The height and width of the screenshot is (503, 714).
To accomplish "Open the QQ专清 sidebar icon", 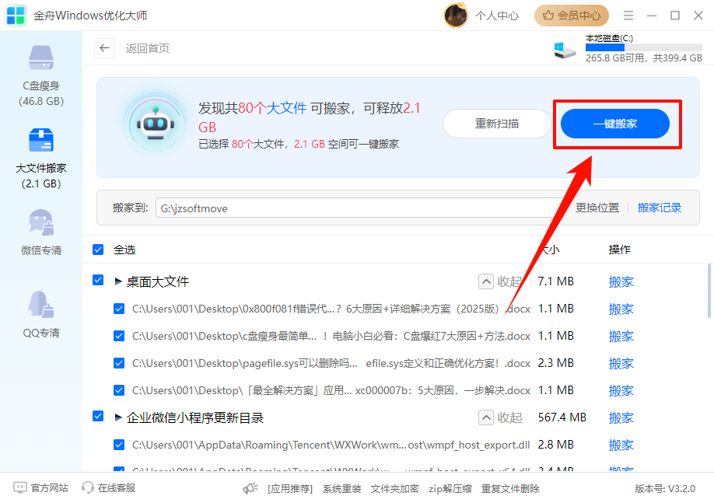I will [41, 304].
